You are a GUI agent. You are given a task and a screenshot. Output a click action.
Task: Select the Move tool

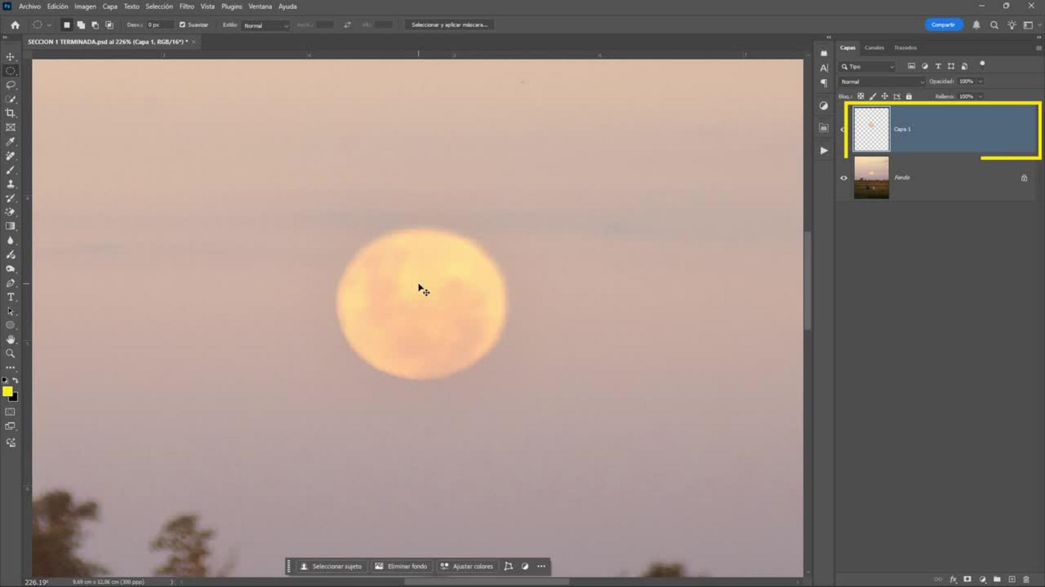10,57
